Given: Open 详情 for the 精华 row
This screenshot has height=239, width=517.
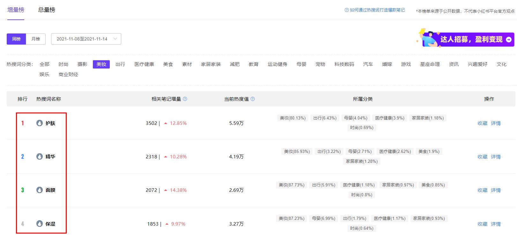Looking at the screenshot, I should click(496, 157).
